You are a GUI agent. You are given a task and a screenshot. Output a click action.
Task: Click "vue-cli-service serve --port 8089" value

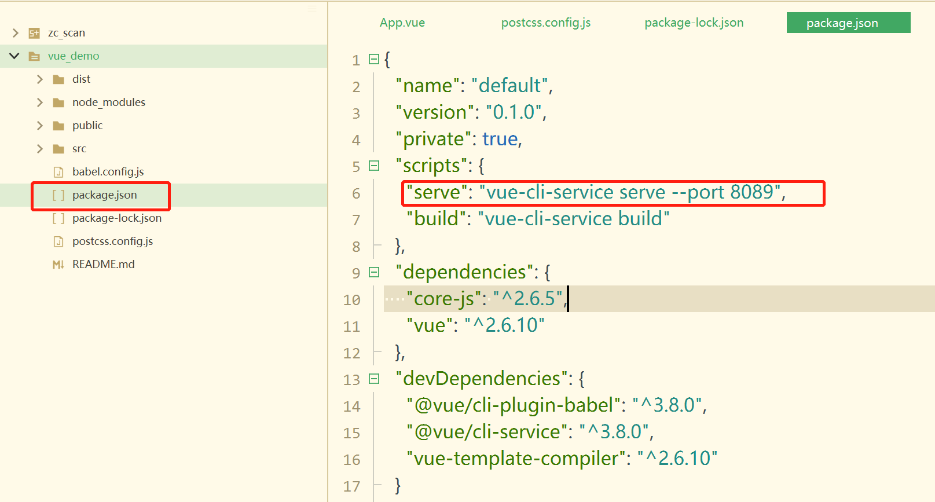pyautogui.click(x=630, y=192)
